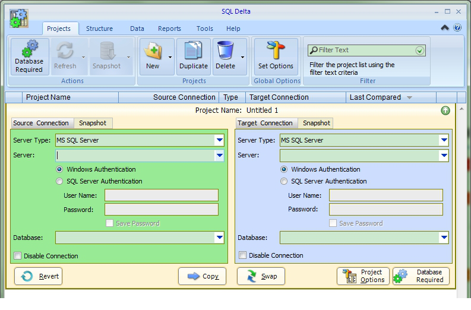Sort by Source Connection column header
Image resolution: width=471 pixels, height=310 pixels.
169,97
